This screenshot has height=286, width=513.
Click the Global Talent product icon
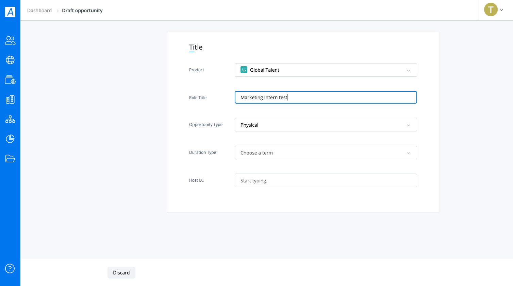(x=244, y=70)
